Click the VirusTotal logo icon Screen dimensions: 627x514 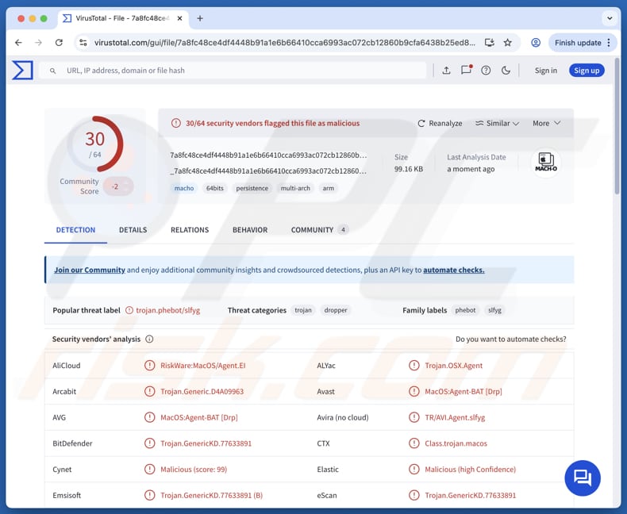coord(22,71)
